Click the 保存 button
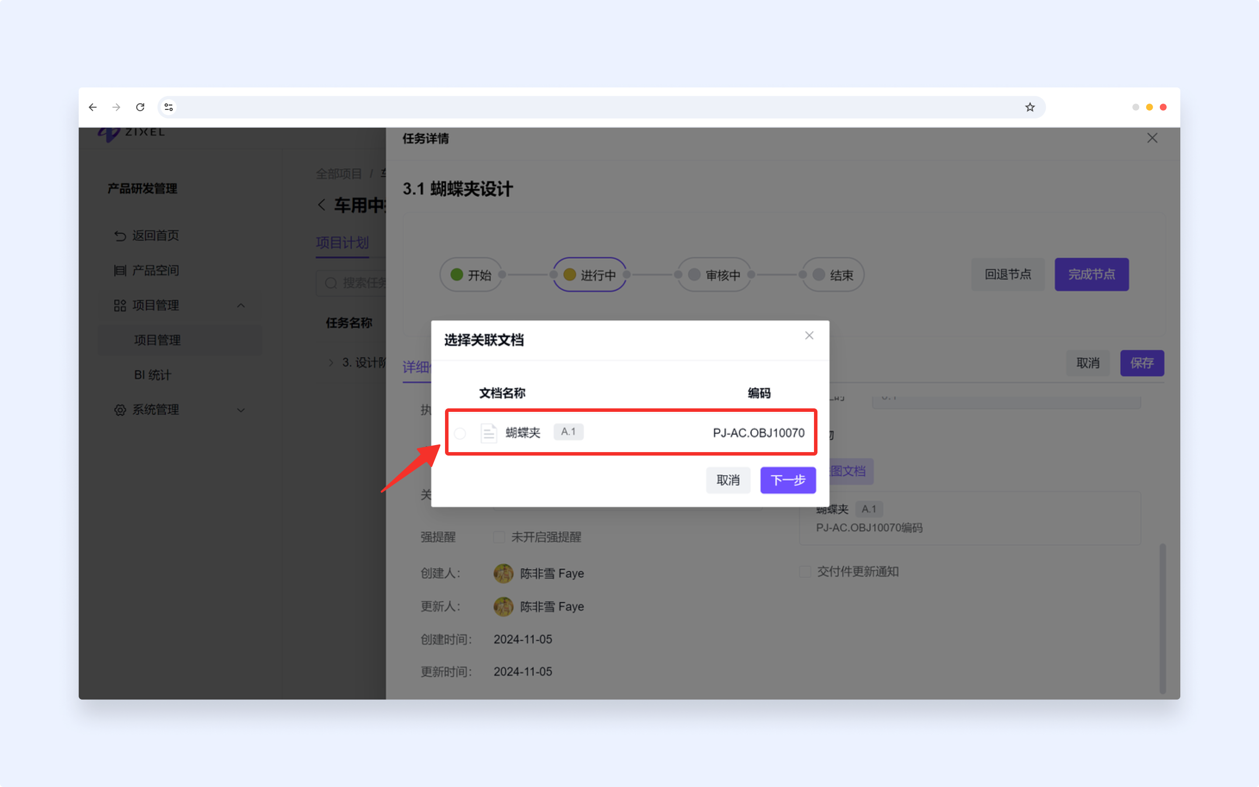Viewport: 1259px width, 787px height. pyautogui.click(x=1142, y=363)
